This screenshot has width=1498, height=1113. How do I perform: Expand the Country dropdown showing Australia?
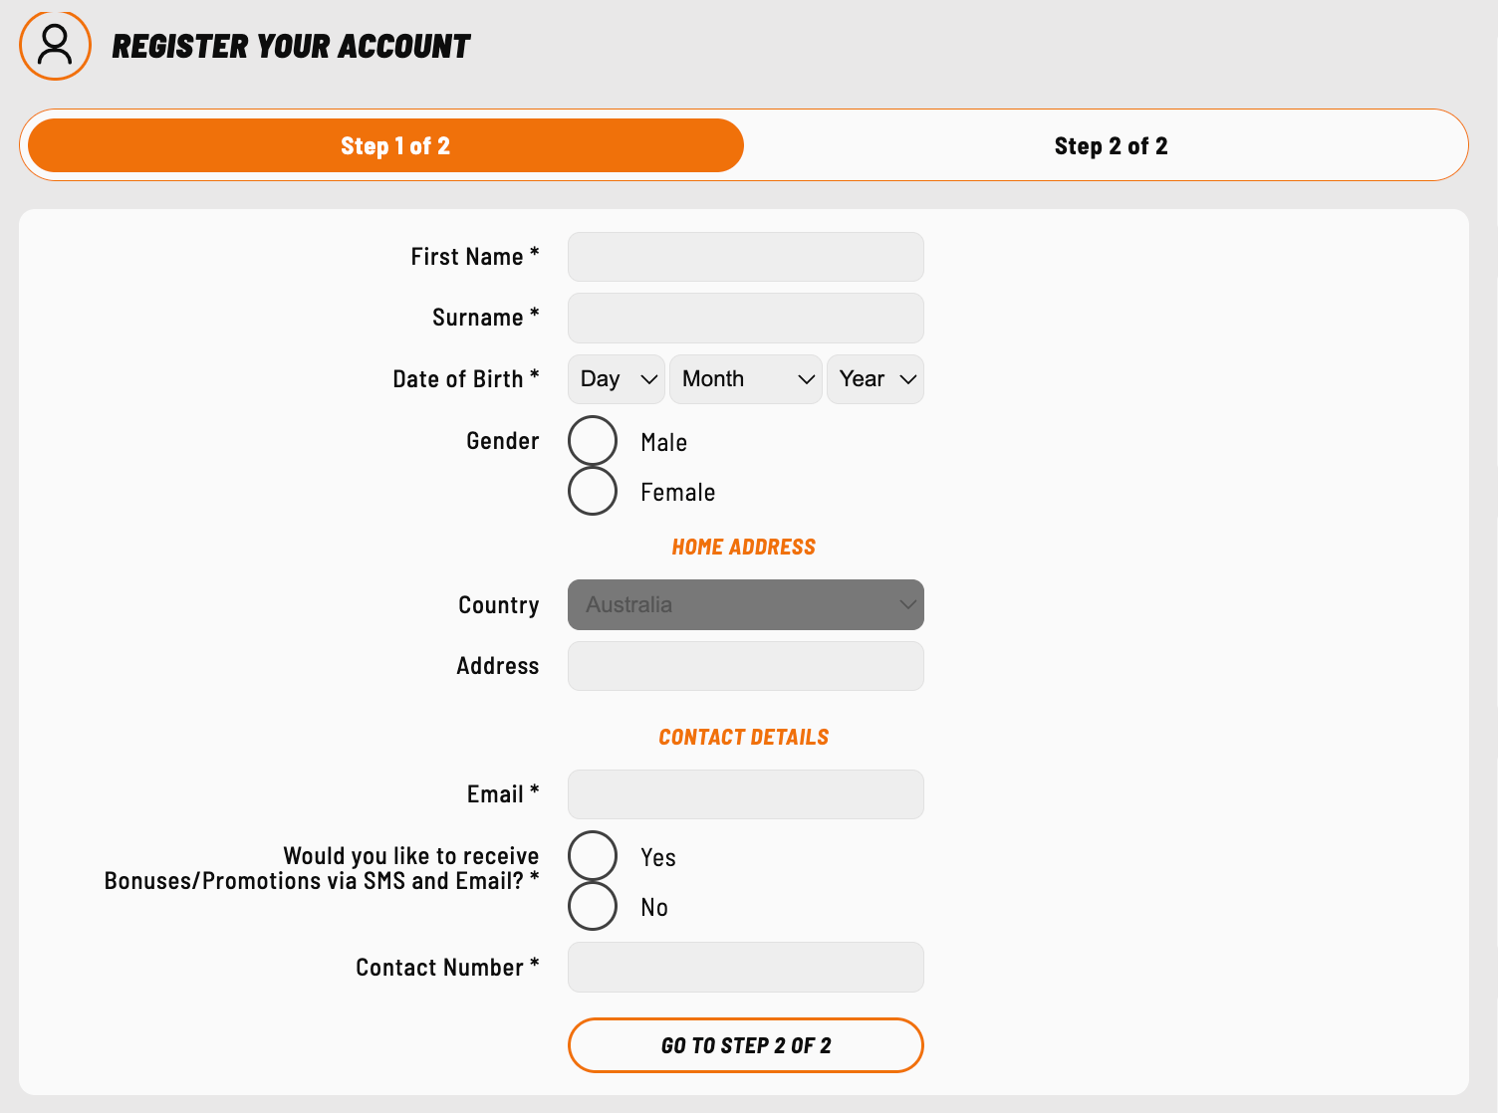pyautogui.click(x=745, y=605)
